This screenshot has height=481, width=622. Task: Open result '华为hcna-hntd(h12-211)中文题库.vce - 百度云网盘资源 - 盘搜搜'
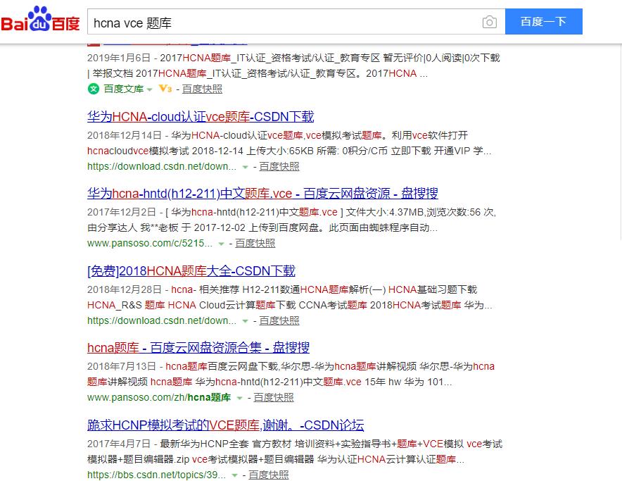click(262, 194)
